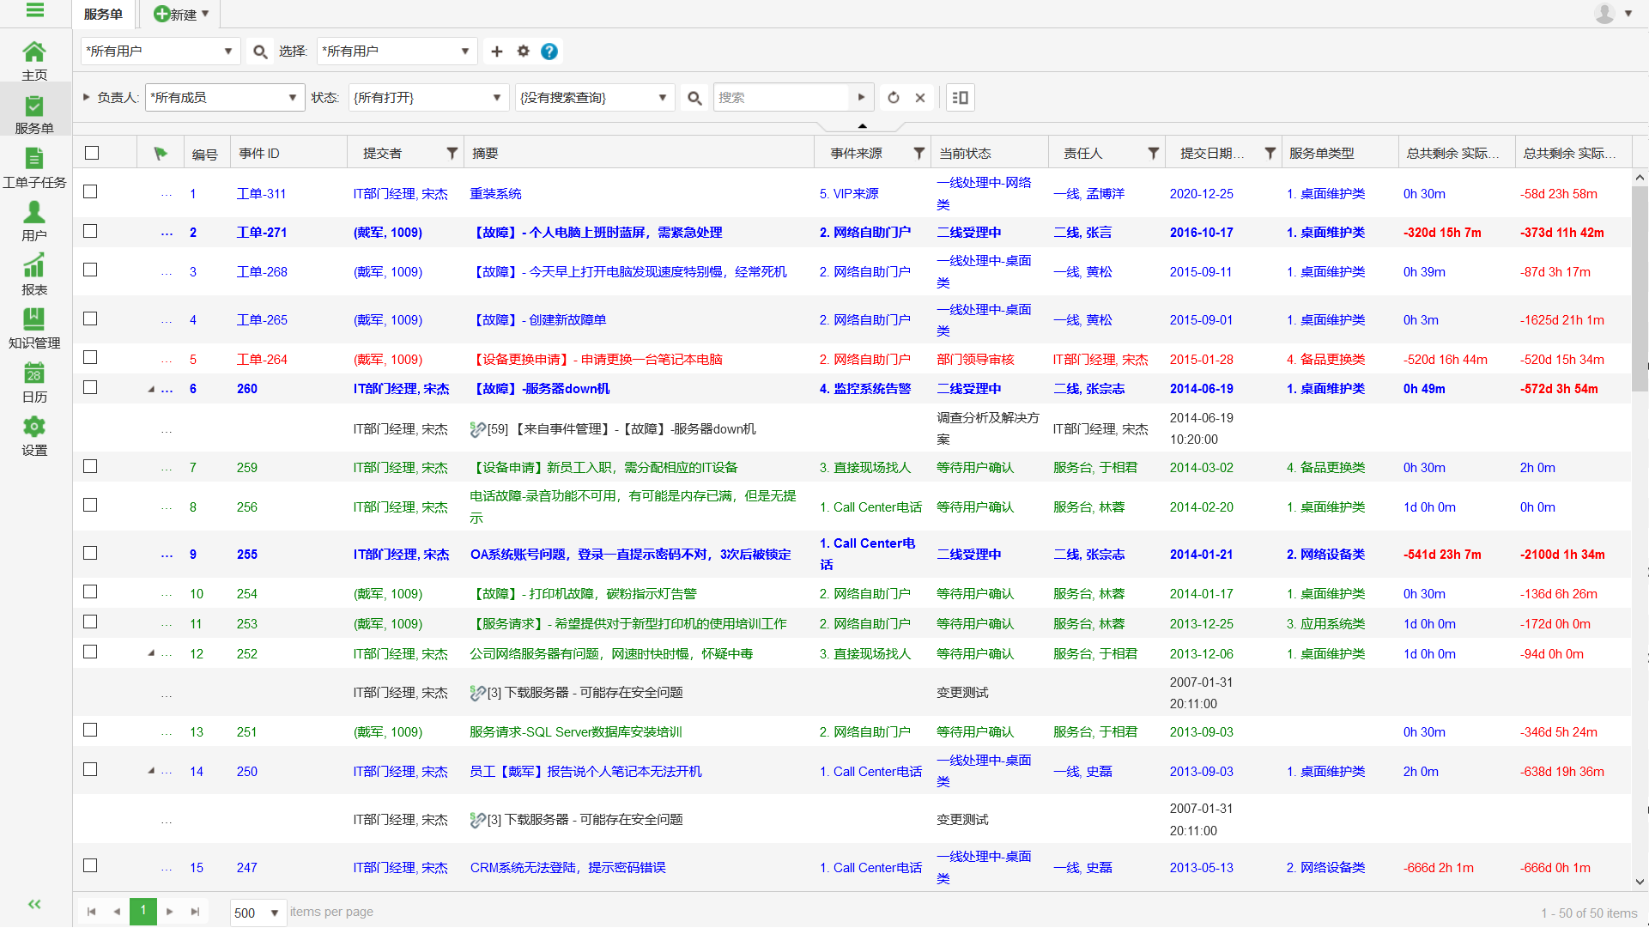Check the row for 工单-264
1649x928 pixels.
click(90, 357)
